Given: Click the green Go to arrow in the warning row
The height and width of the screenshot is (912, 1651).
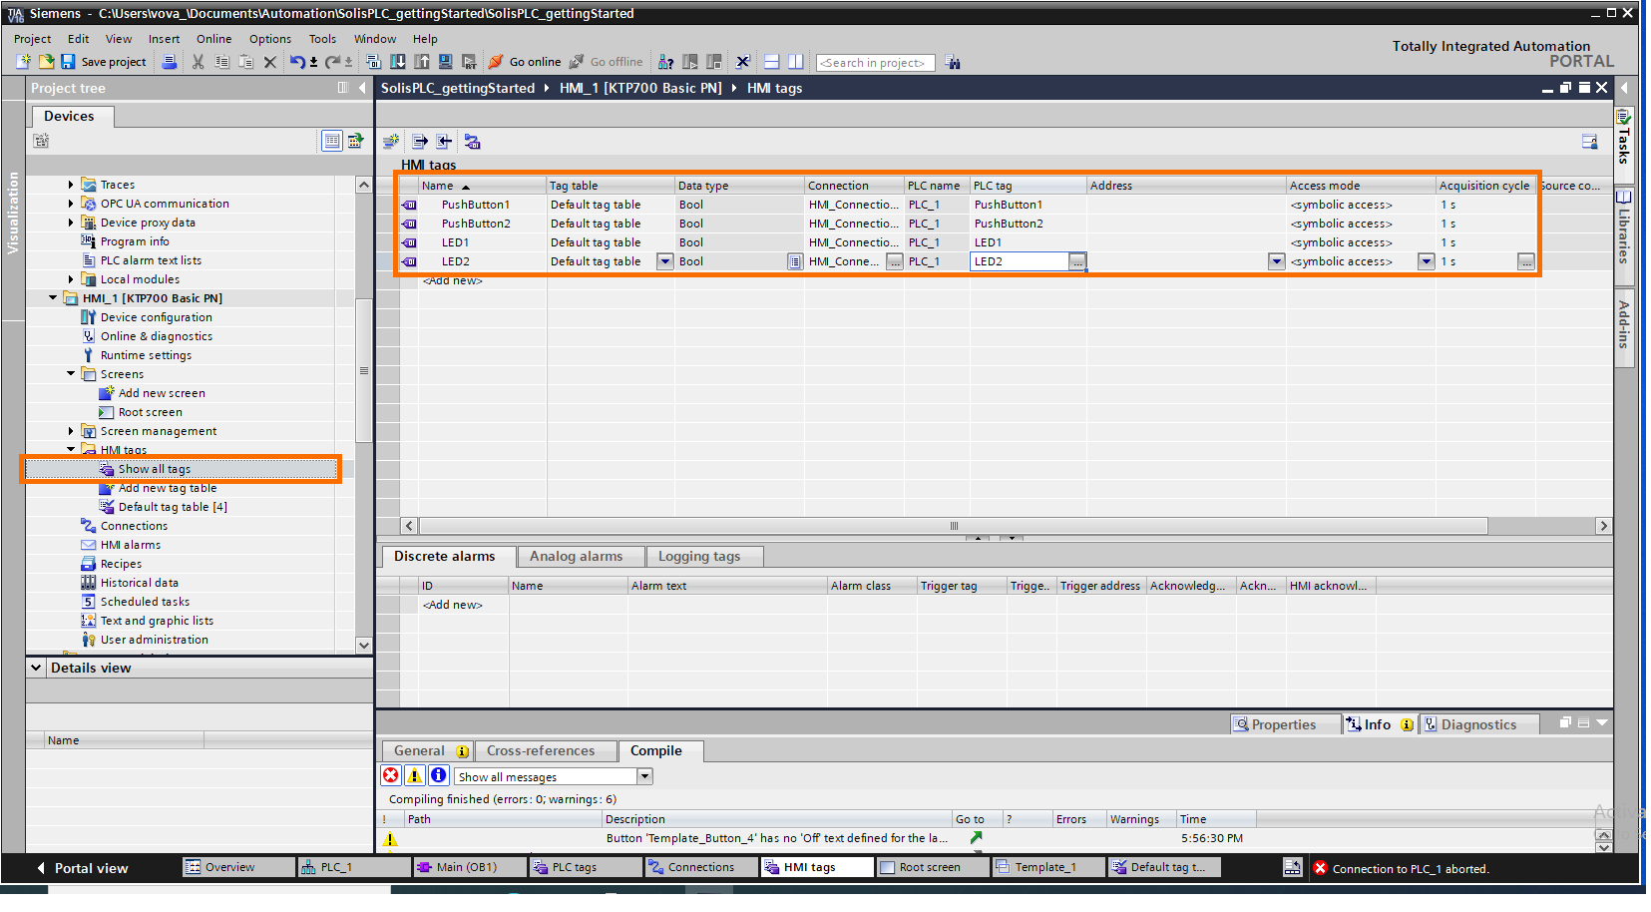Looking at the screenshot, I should coord(976,838).
